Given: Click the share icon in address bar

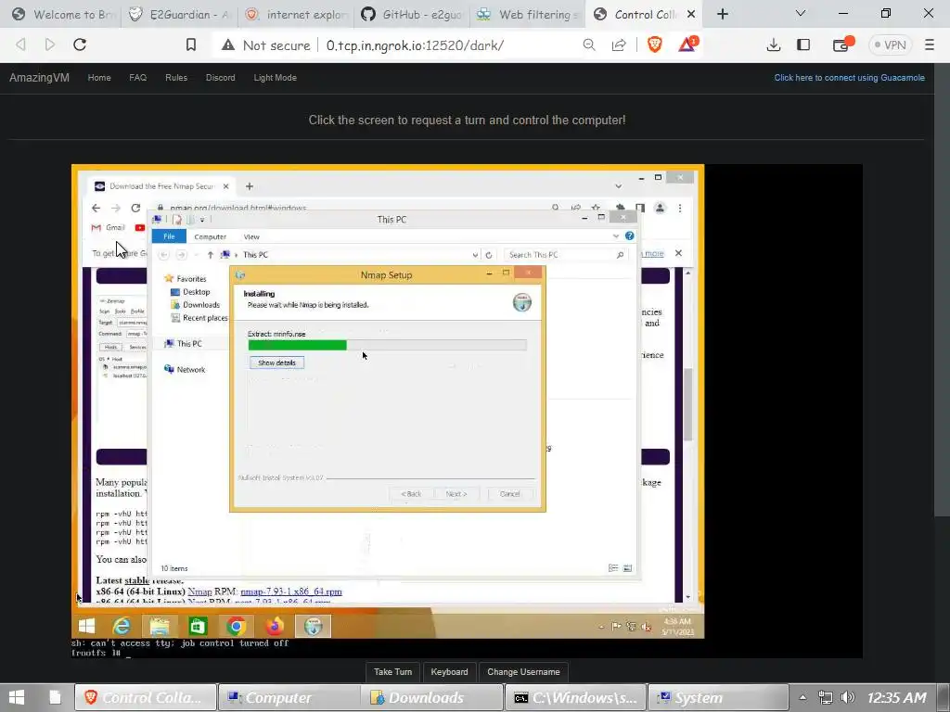Looking at the screenshot, I should click(619, 44).
